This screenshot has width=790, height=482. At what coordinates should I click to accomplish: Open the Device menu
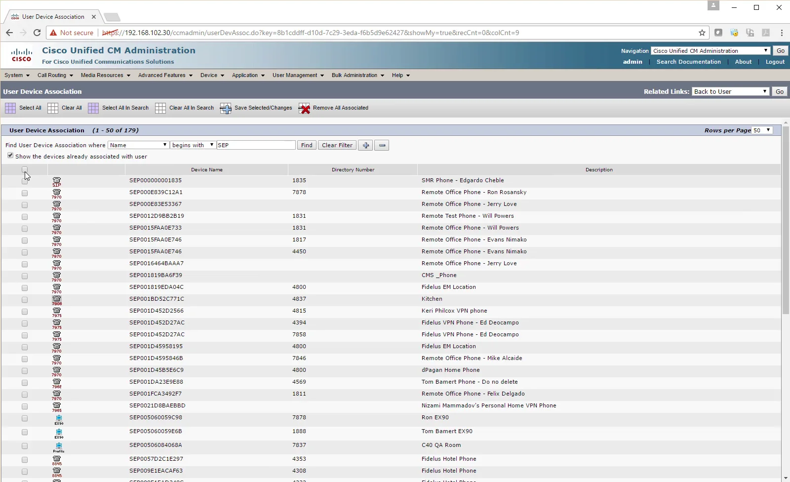(x=212, y=75)
